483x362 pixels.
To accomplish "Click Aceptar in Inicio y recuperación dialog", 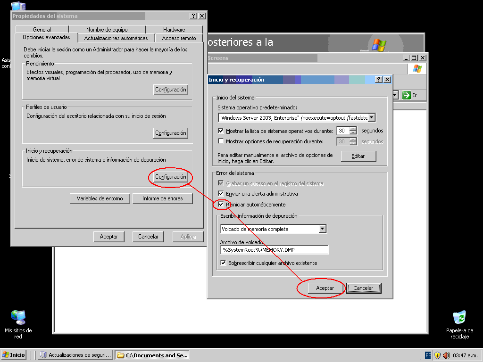I will 325,288.
